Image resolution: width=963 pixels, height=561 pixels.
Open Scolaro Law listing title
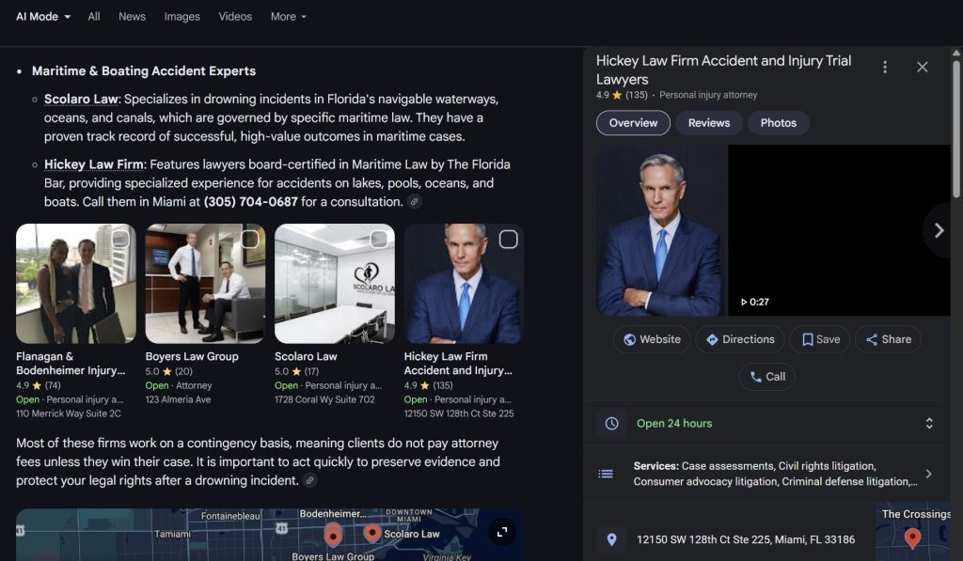pyautogui.click(x=306, y=356)
